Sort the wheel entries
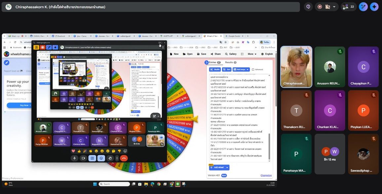The height and width of the screenshot is (194, 382). (227, 69)
